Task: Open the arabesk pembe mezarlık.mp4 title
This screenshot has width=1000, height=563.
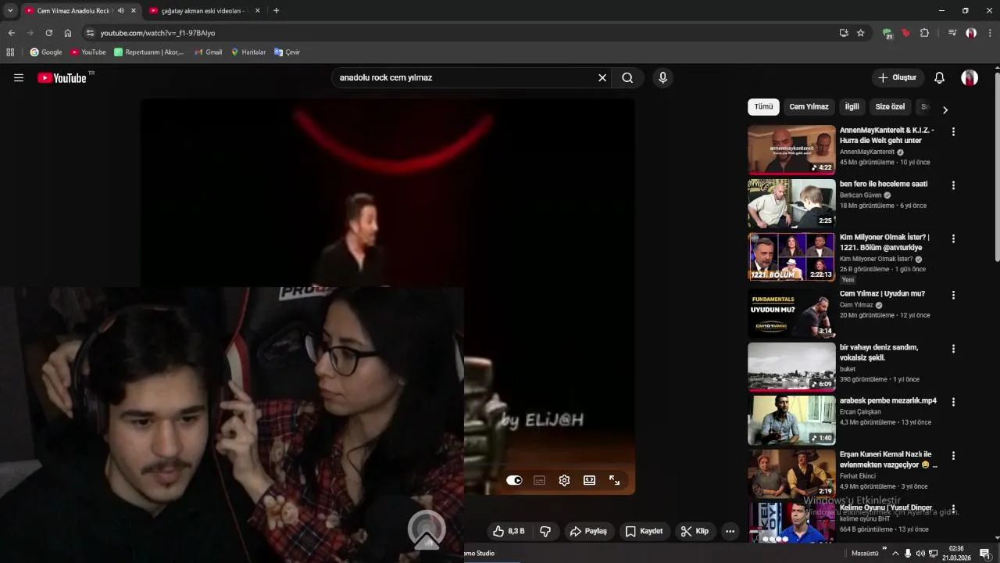Action: (887, 400)
